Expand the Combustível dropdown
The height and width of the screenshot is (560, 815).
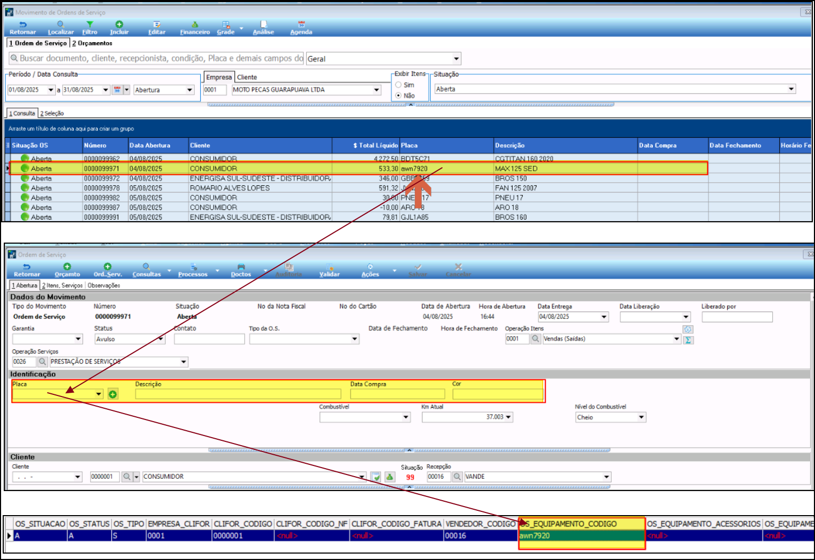(x=406, y=417)
